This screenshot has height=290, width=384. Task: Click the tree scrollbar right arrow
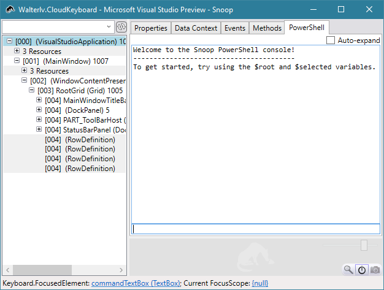[x=121, y=270]
